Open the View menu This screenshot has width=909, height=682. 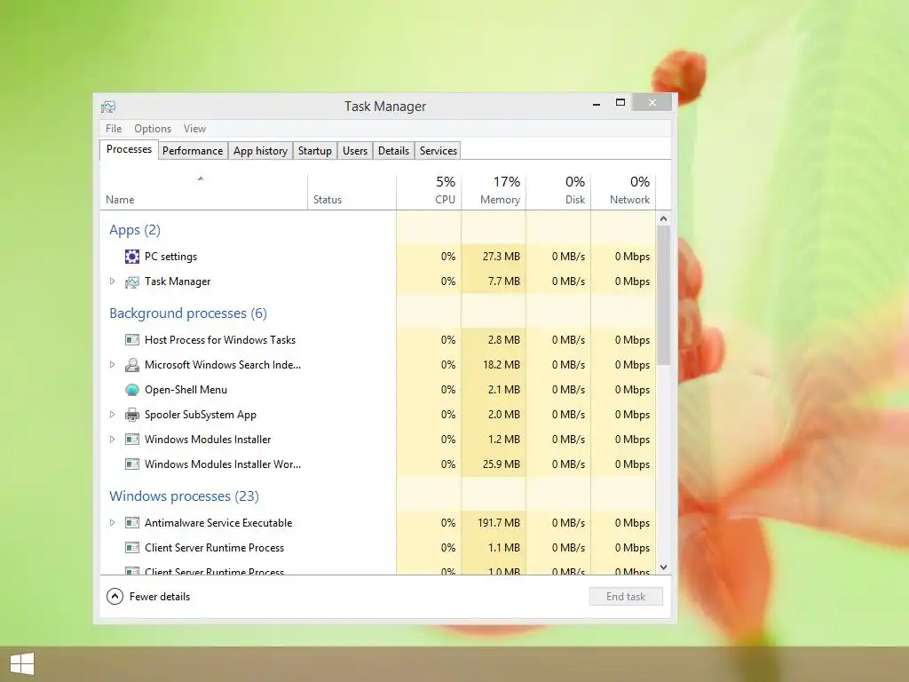pyautogui.click(x=194, y=129)
